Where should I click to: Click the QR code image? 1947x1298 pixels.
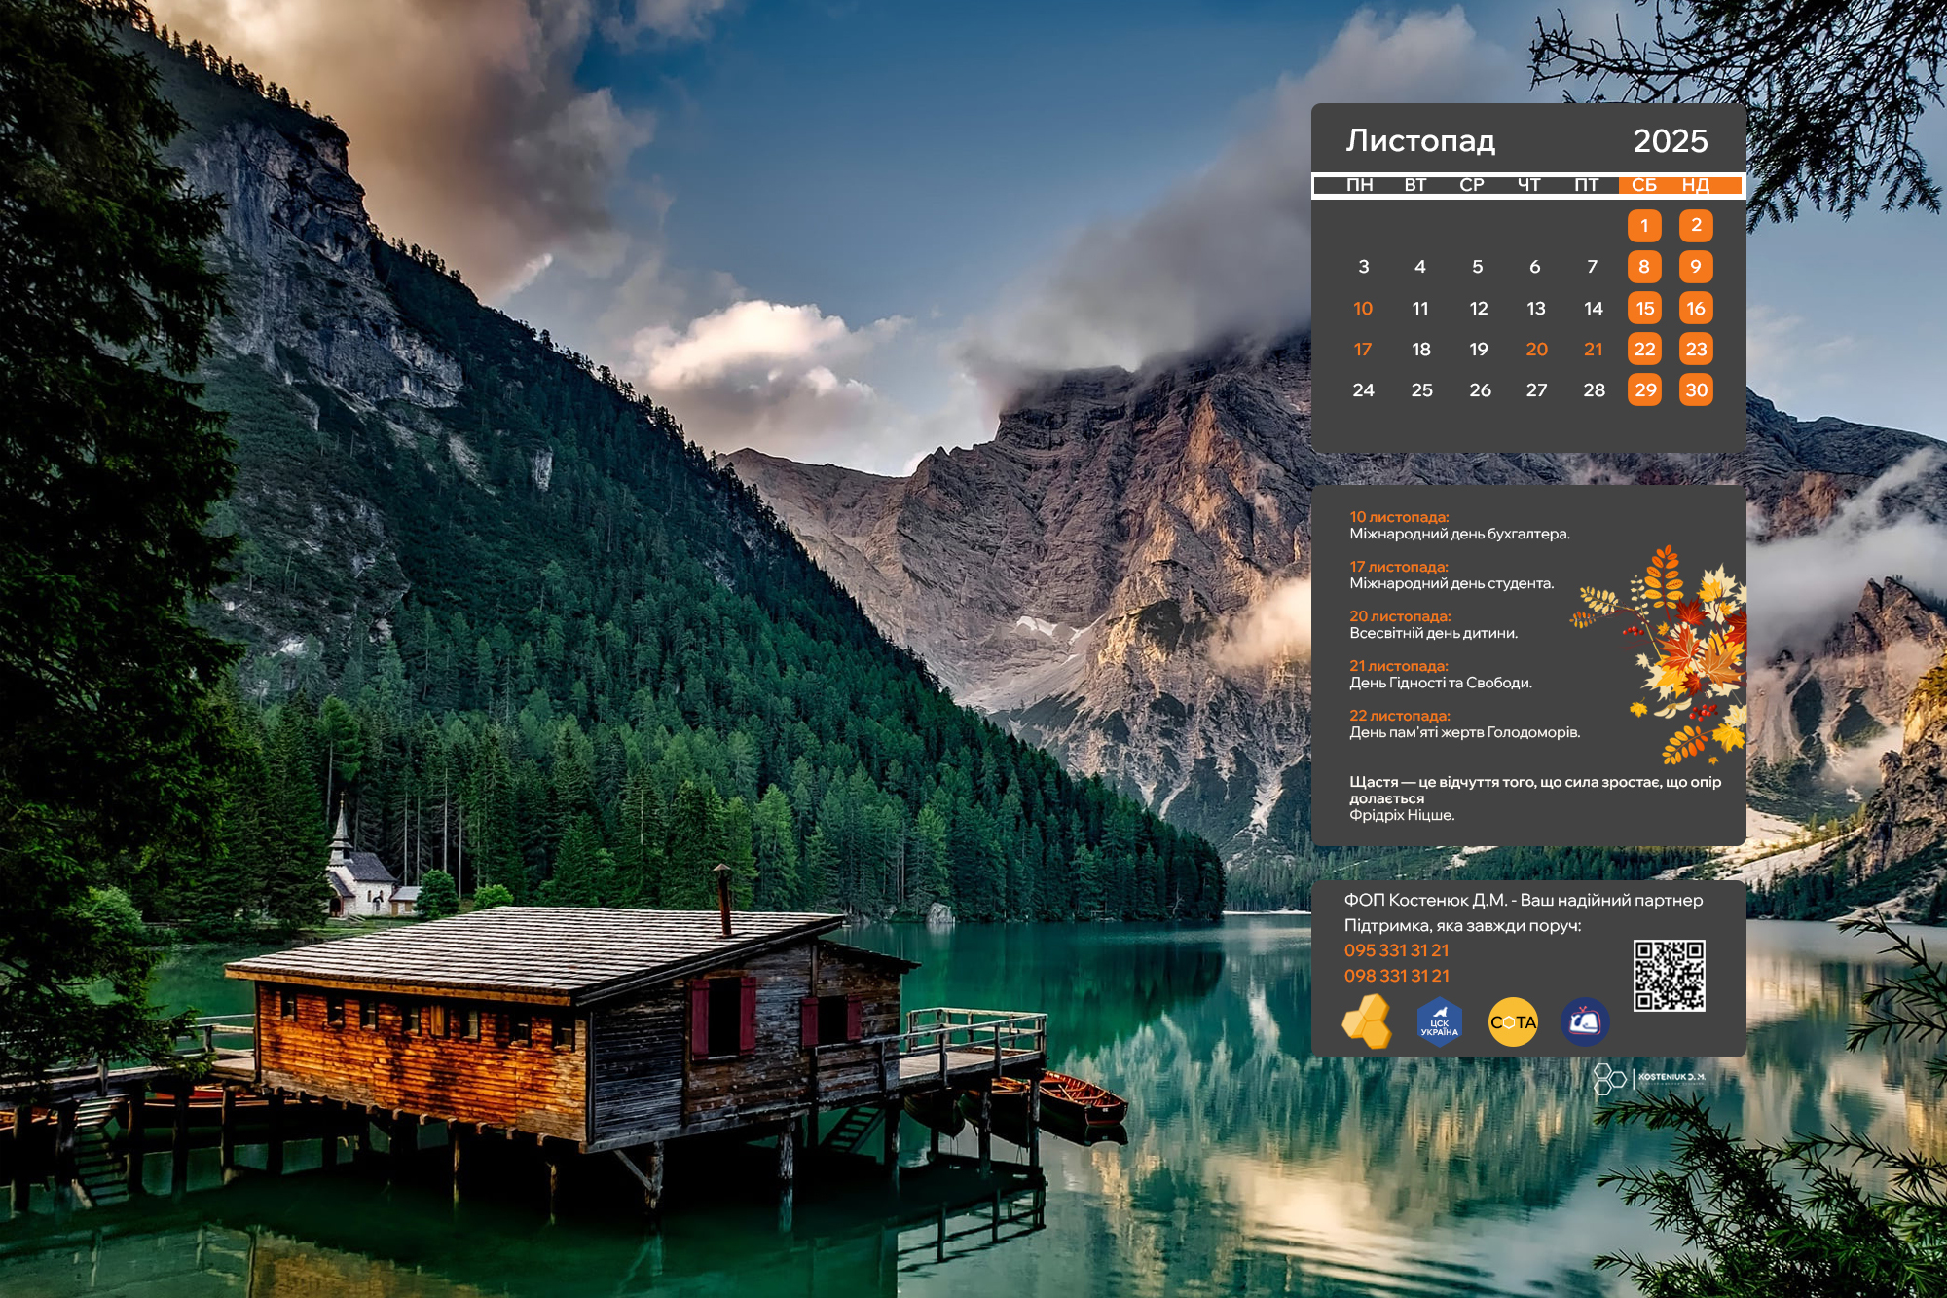point(1669,975)
